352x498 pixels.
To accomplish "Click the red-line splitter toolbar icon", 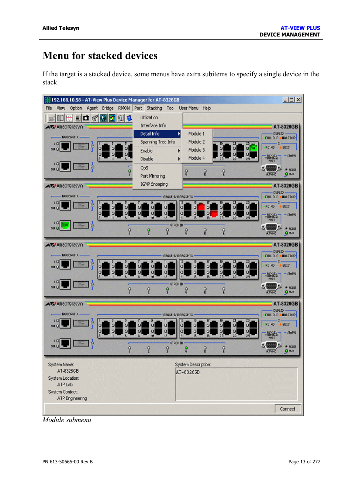I will (69, 118).
